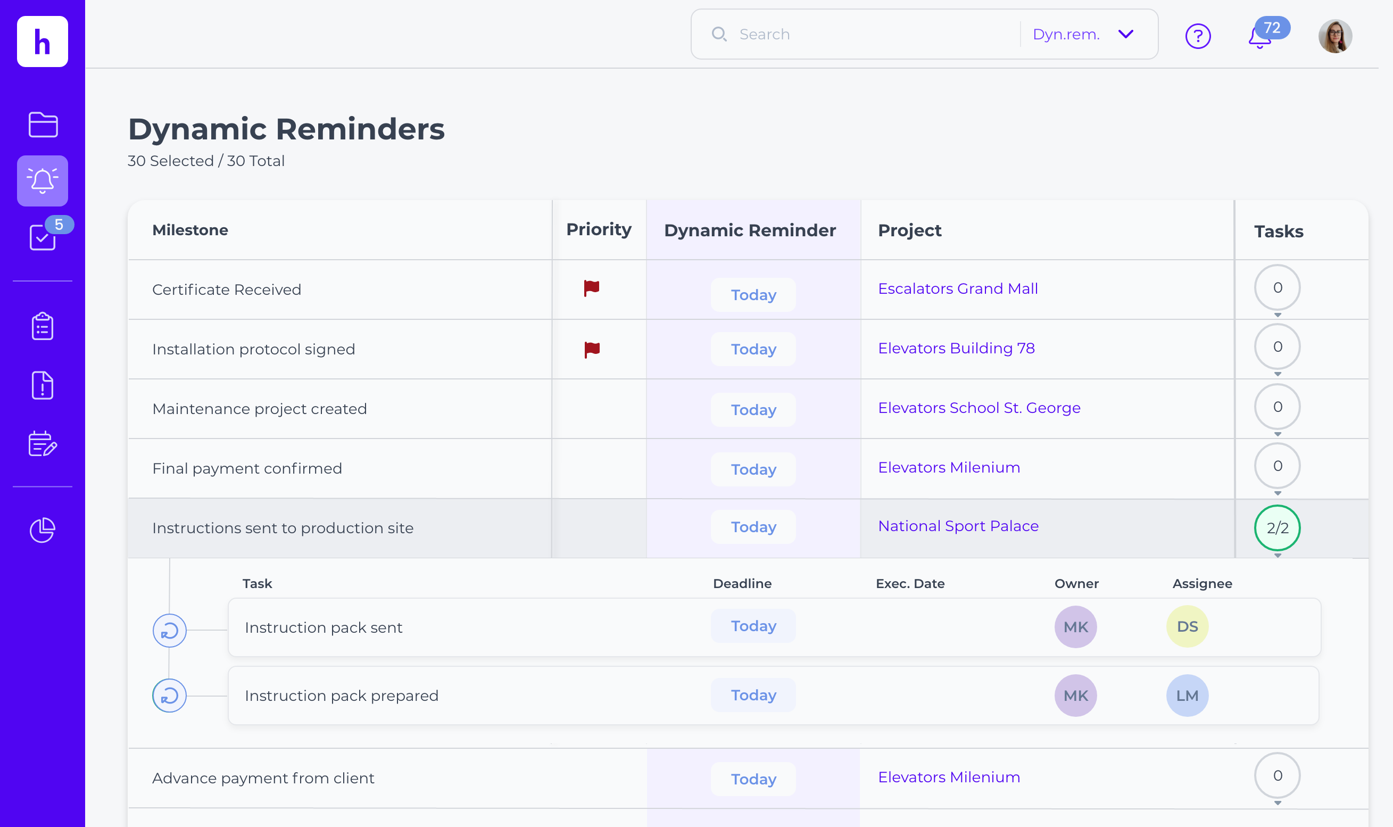The height and width of the screenshot is (827, 1393).
Task: Open the Escalators Grand Mall project link
Action: click(x=957, y=288)
